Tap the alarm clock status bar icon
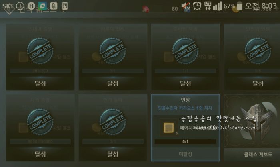Viewport: 280px width, 167px height. click(197, 6)
